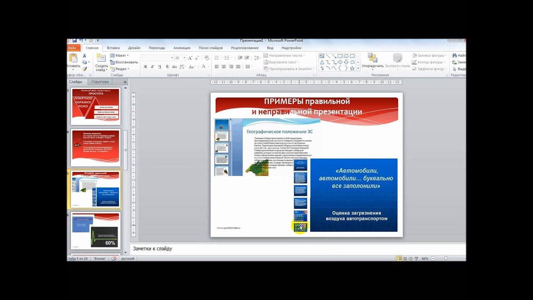Select slide 6 thumbnail with 60% chart
The width and height of the screenshot is (533, 300).
pyautogui.click(x=95, y=231)
